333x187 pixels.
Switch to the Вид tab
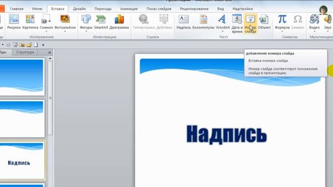point(221,9)
